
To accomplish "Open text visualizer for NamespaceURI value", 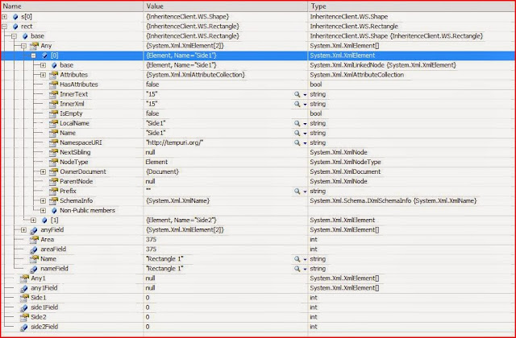I will point(298,142).
